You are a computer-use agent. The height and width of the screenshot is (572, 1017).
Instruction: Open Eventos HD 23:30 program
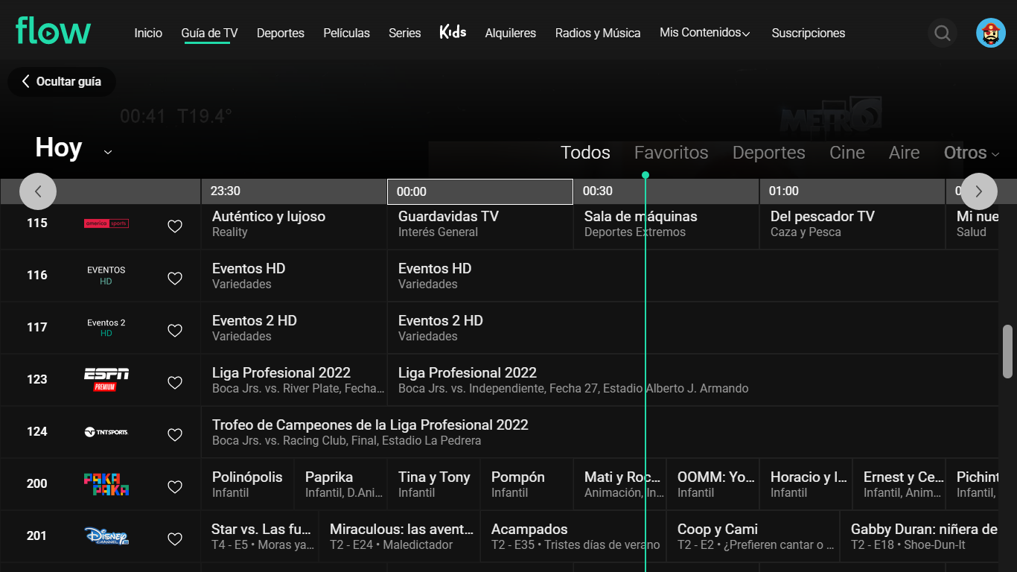(x=294, y=276)
